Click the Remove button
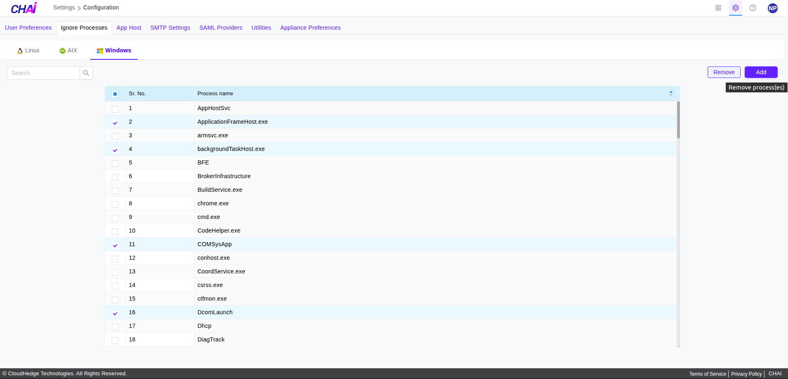The width and height of the screenshot is (788, 379). 724,72
